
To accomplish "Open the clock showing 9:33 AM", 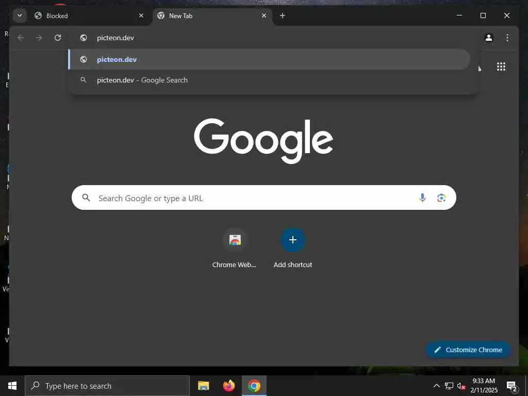I will [484, 386].
